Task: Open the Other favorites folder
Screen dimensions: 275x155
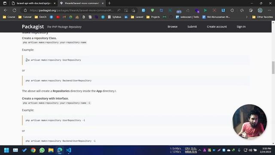Action: pos(263,17)
